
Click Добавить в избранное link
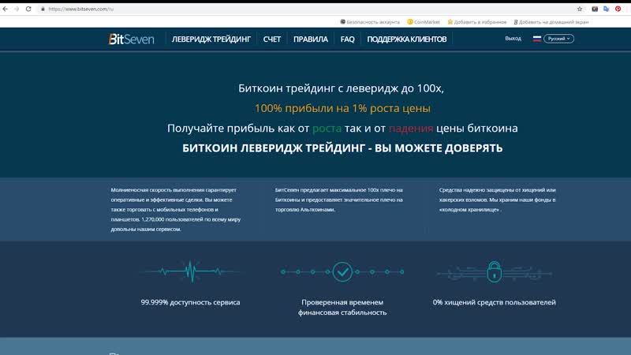pyautogui.click(x=477, y=22)
